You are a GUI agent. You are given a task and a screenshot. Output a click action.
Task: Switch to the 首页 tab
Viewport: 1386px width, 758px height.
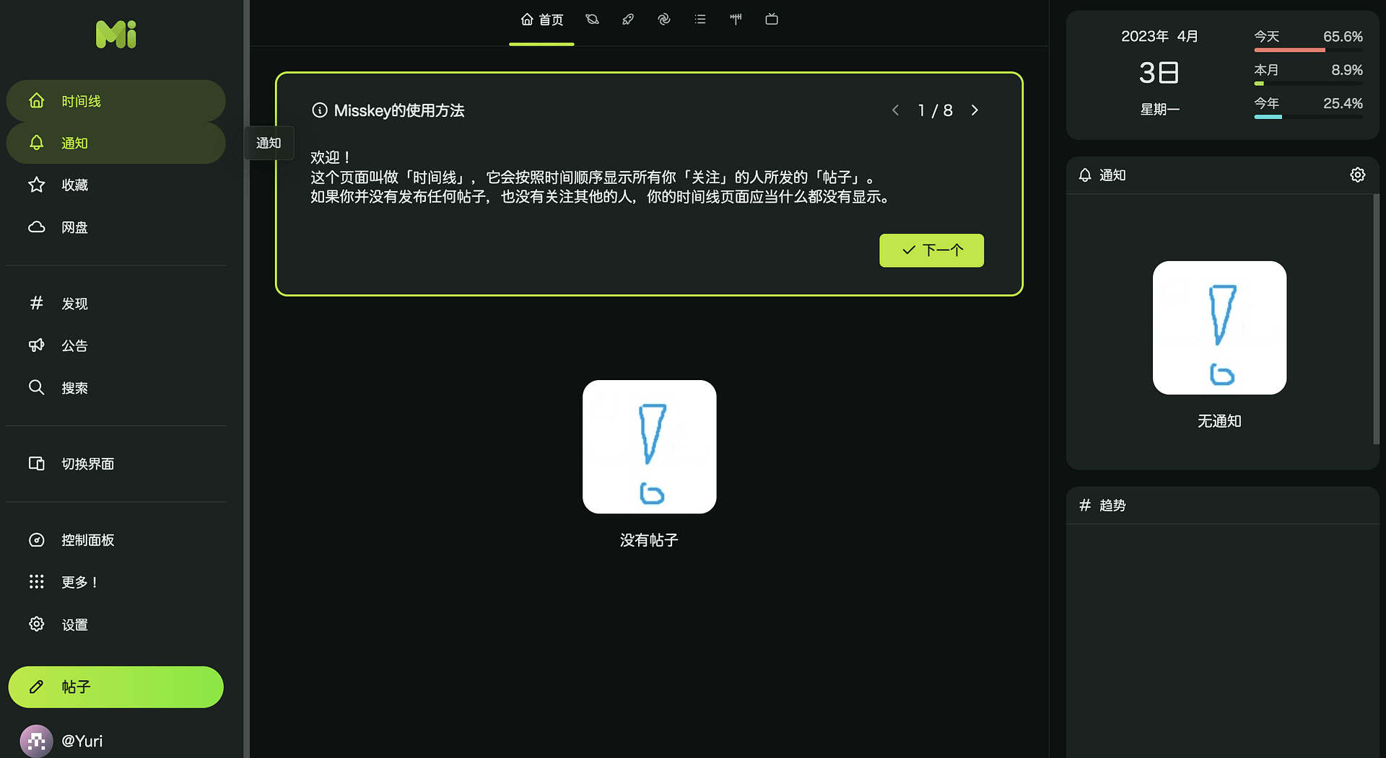(541, 19)
